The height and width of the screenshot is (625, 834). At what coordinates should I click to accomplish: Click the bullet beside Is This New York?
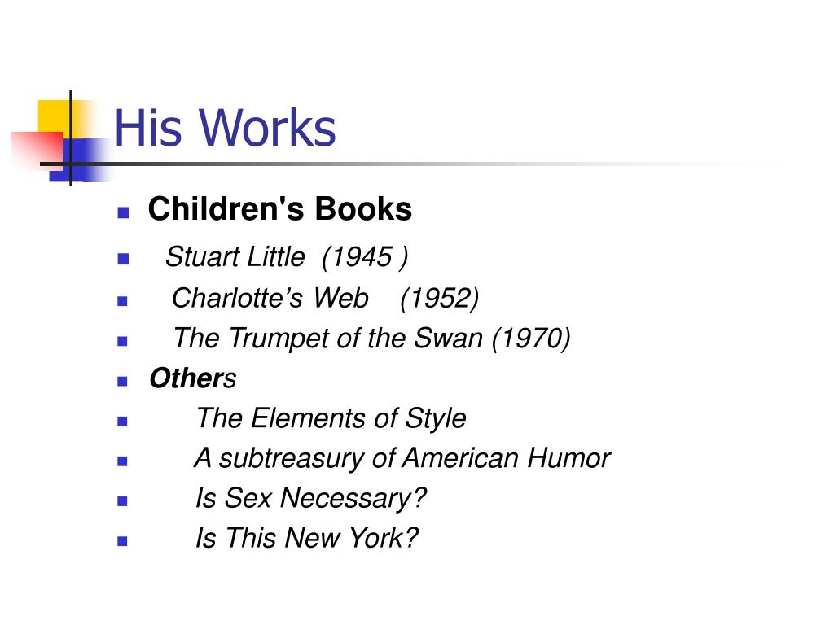click(x=122, y=541)
